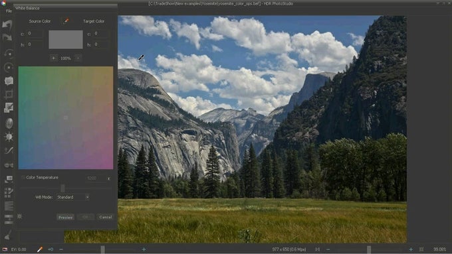Viewport: 452px width, 254px height.
Task: Click the Source Color h: field
Action: [x=35, y=44]
